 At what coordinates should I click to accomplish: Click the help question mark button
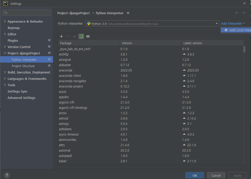(x=7, y=175)
